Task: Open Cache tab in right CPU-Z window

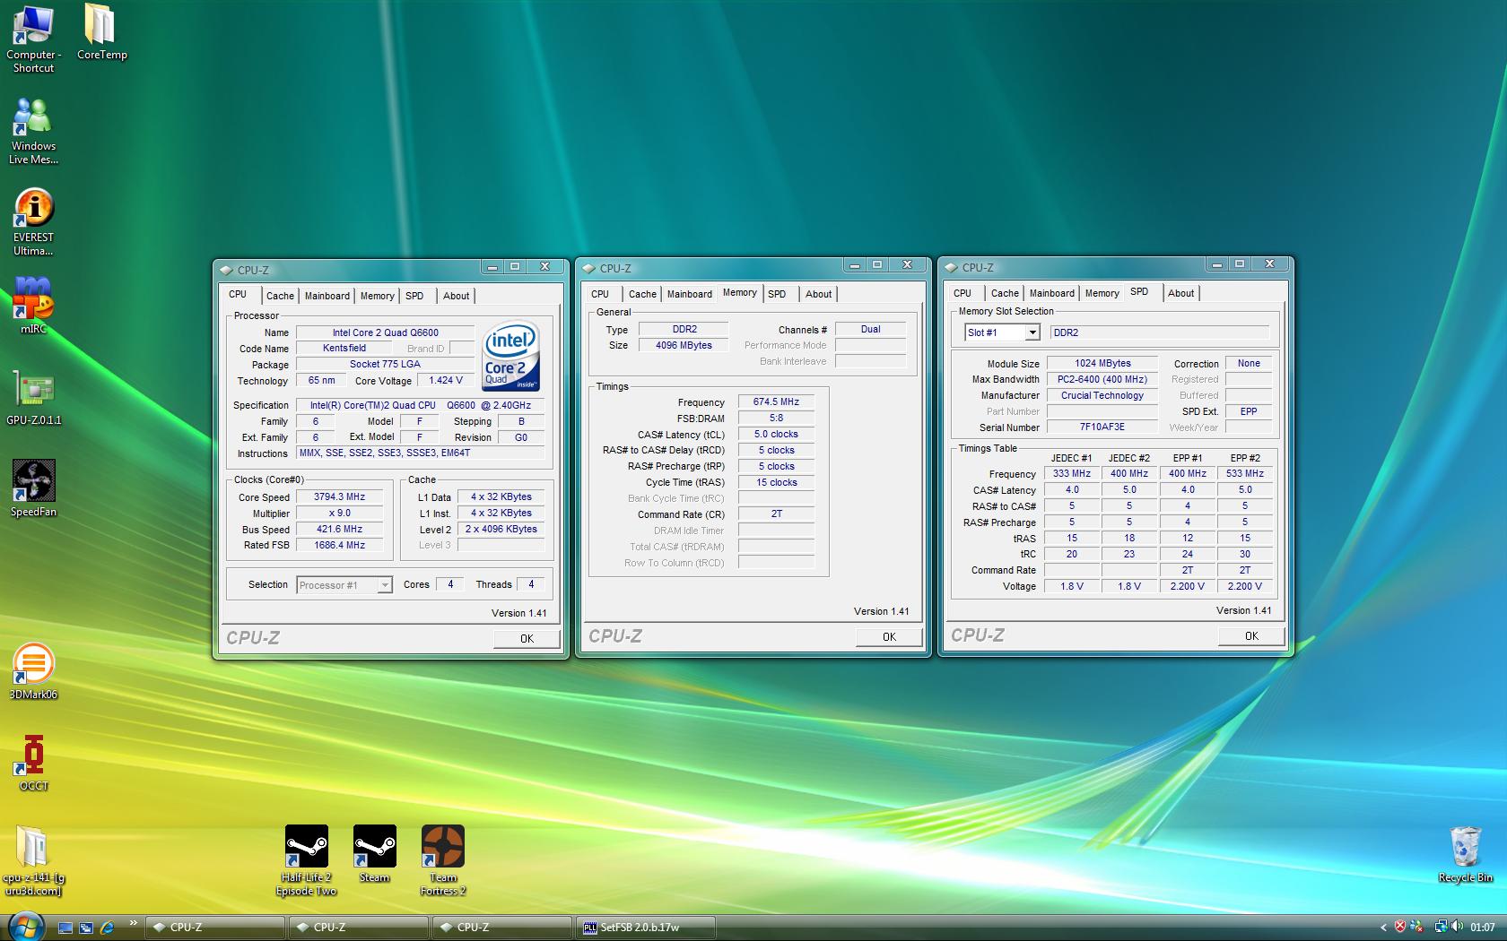Action: [1005, 293]
